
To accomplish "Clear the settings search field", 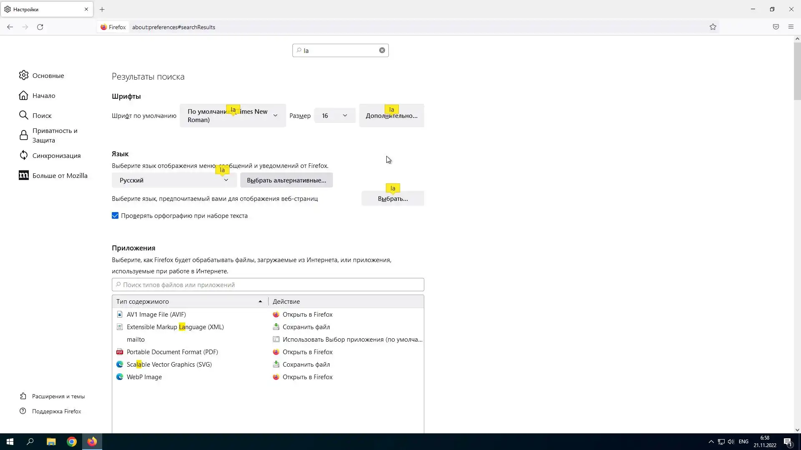I will [382, 50].
